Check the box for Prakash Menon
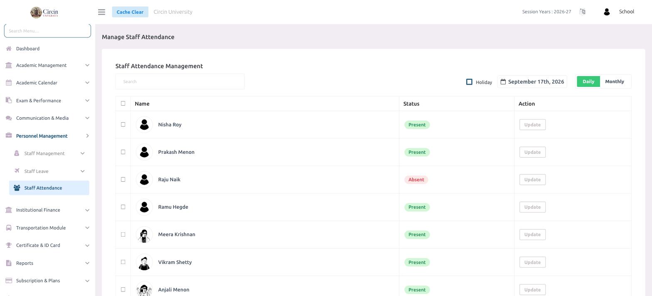This screenshot has height=296, width=652. pyautogui.click(x=123, y=152)
